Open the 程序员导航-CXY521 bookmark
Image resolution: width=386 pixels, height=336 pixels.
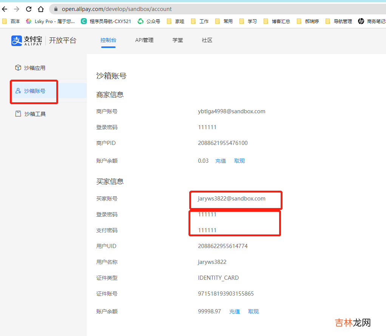[x=106, y=22]
